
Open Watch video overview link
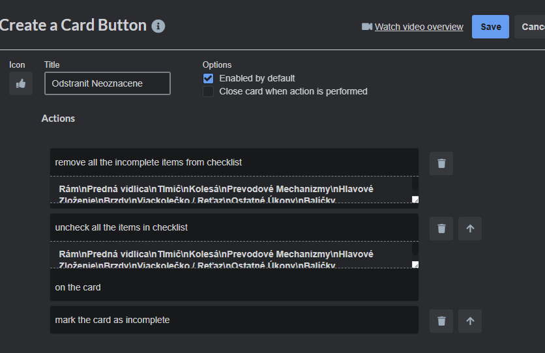[x=419, y=27]
